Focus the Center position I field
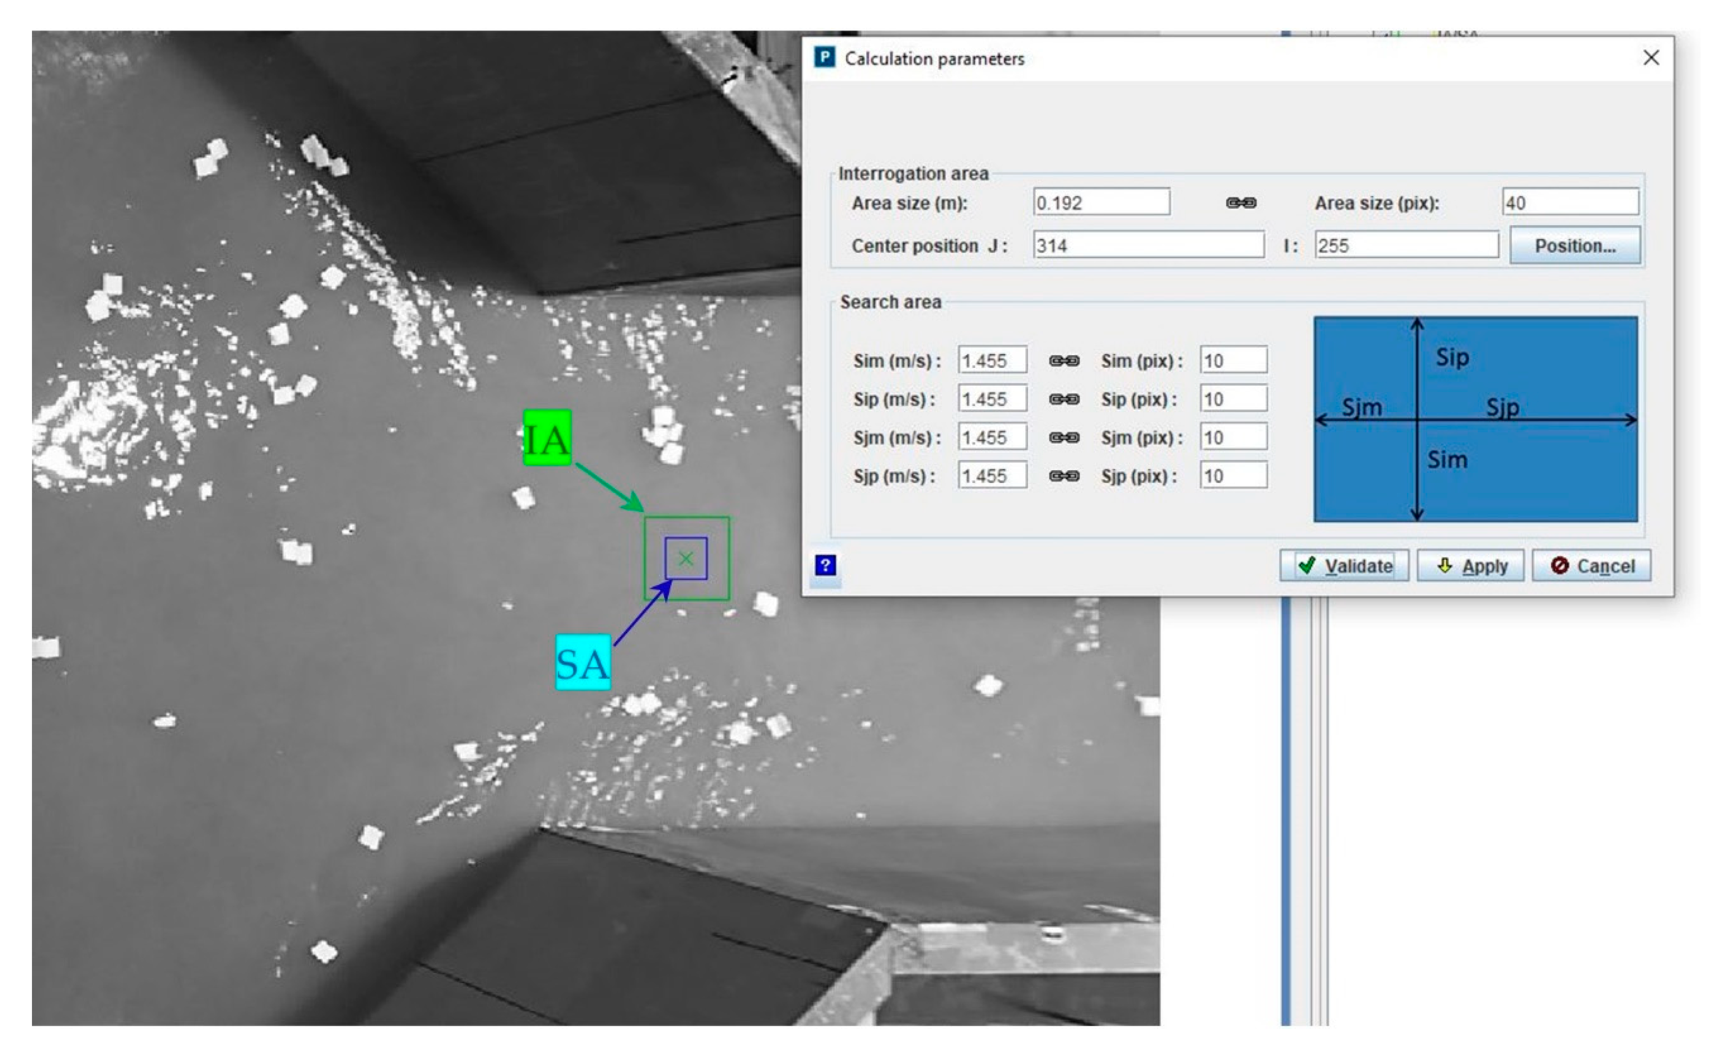 [1406, 246]
